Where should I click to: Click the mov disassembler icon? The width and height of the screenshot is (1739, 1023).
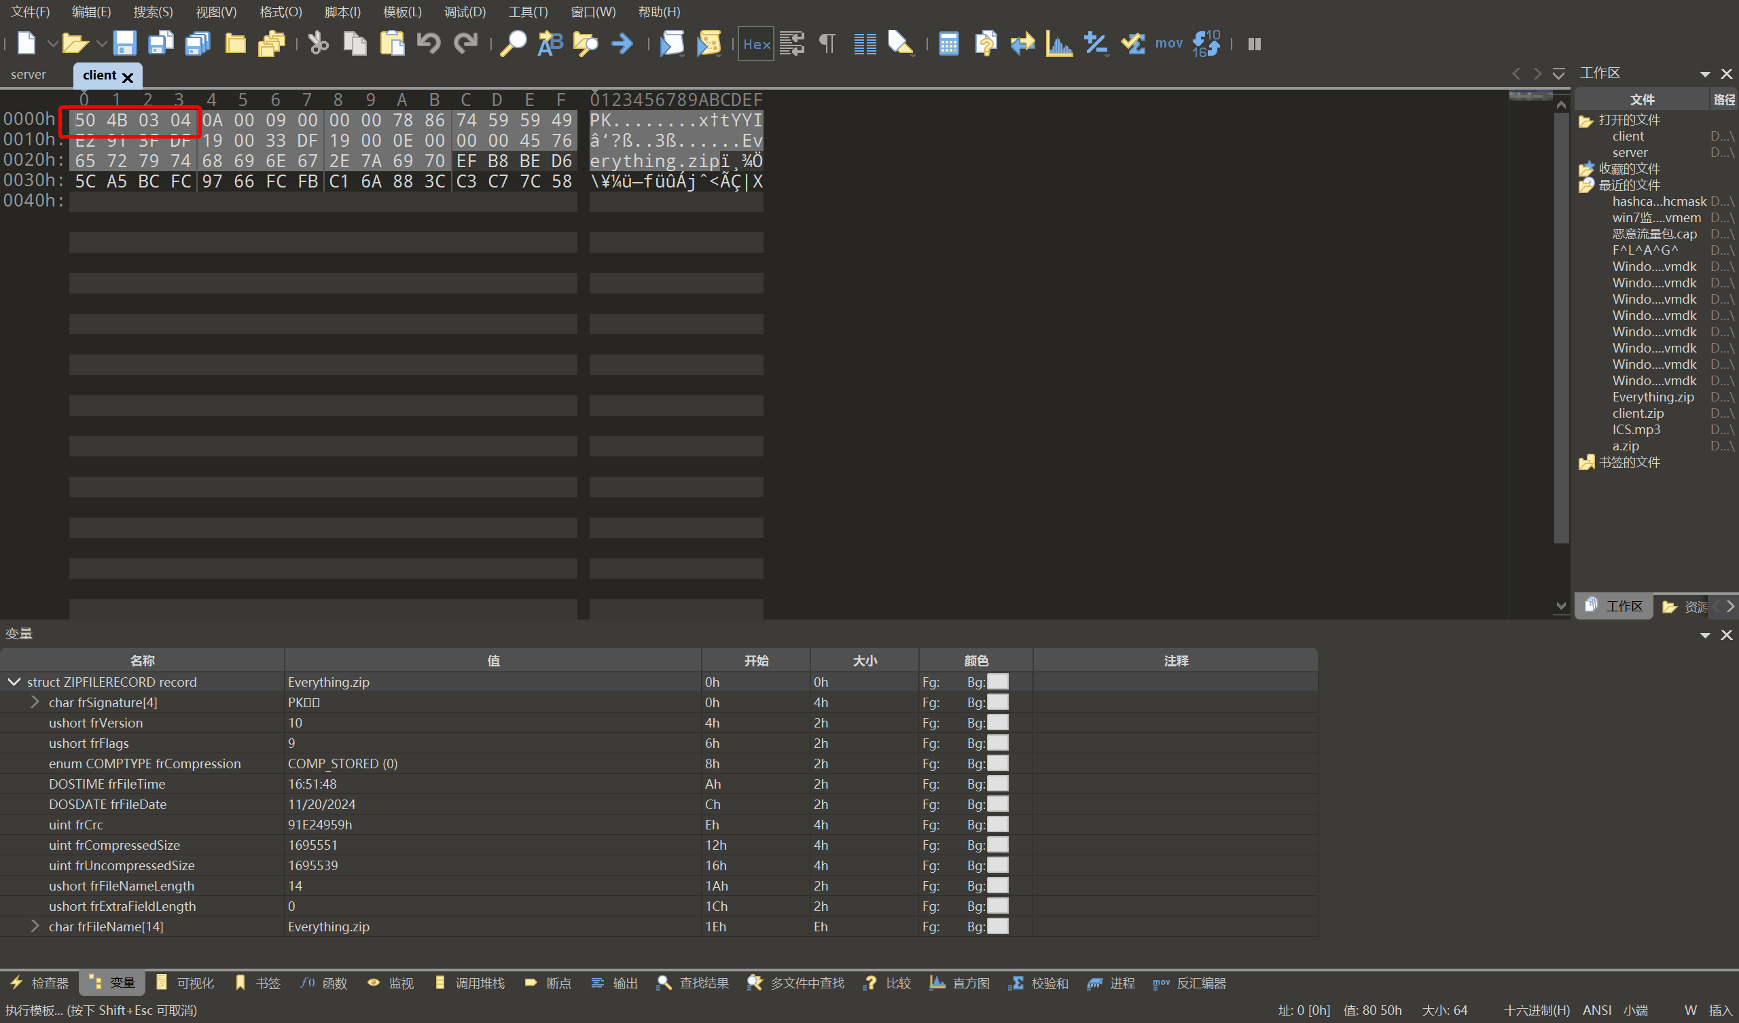tap(1169, 43)
